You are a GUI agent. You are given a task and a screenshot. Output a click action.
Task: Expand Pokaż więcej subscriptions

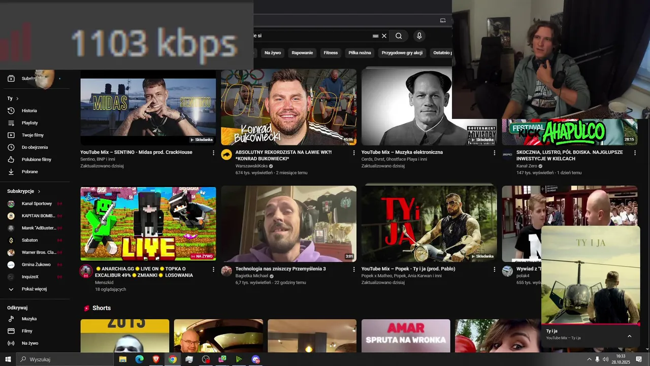[x=35, y=289]
